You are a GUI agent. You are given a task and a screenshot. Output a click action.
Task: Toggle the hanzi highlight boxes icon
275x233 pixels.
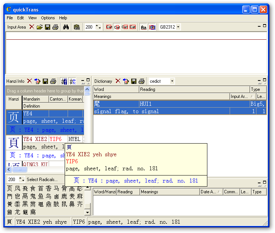[152, 27]
